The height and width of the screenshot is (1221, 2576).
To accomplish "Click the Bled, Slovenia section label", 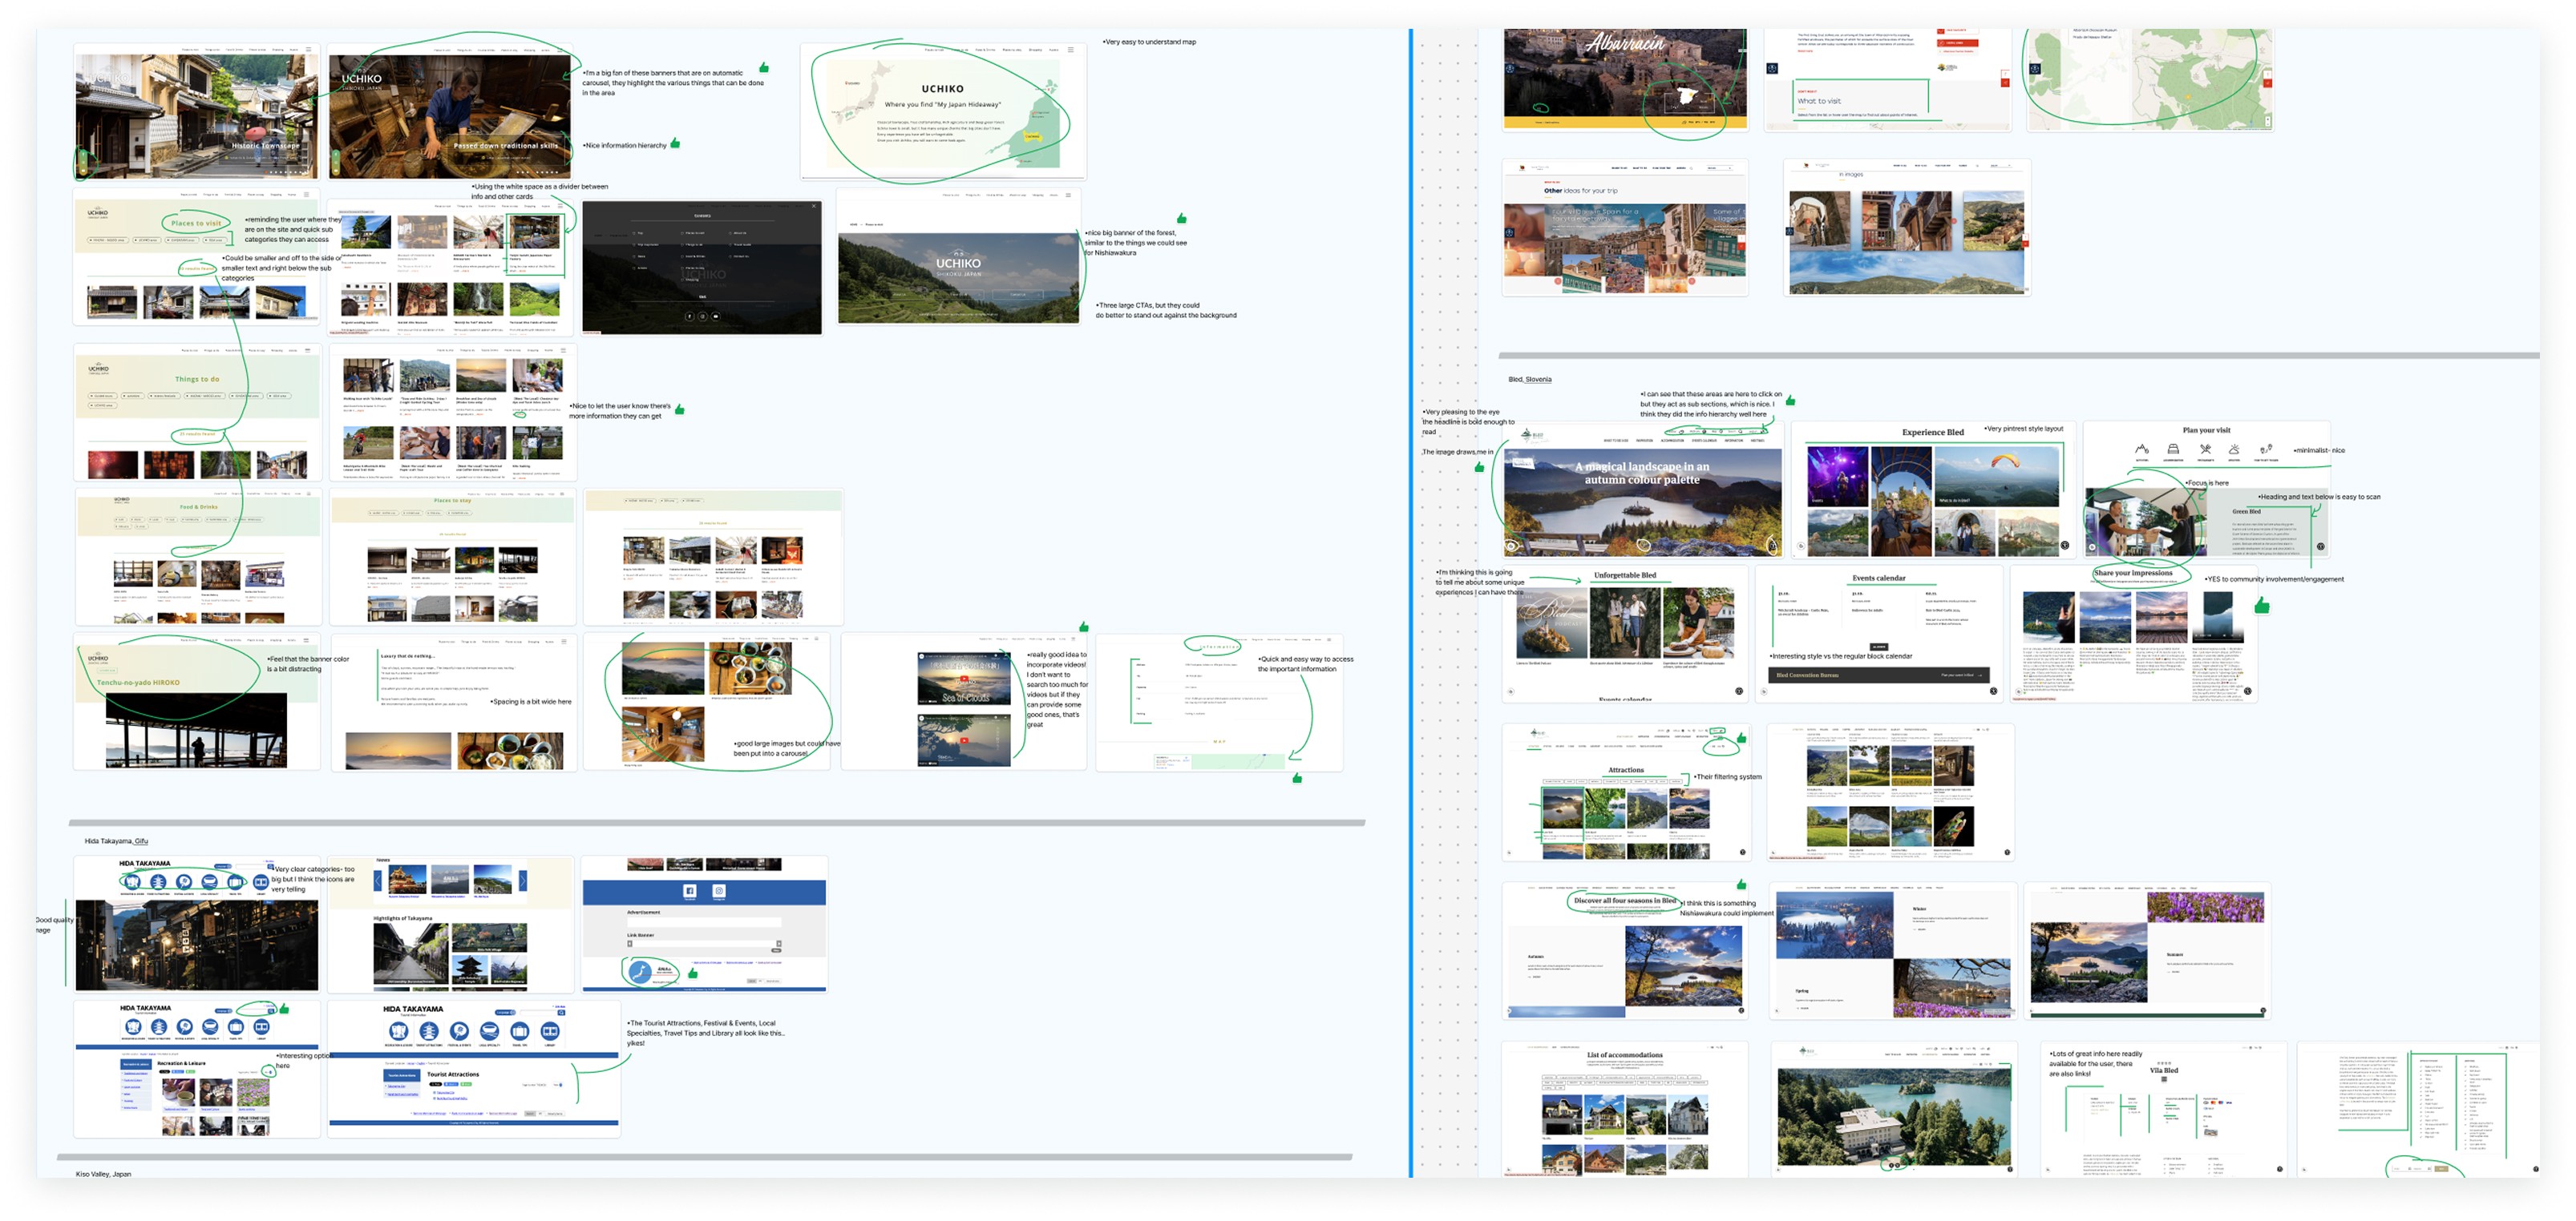I will coord(1530,380).
